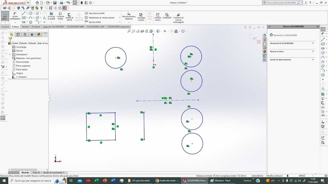Click the Undo icon
The width and height of the screenshot is (328, 184).
[68, 3]
